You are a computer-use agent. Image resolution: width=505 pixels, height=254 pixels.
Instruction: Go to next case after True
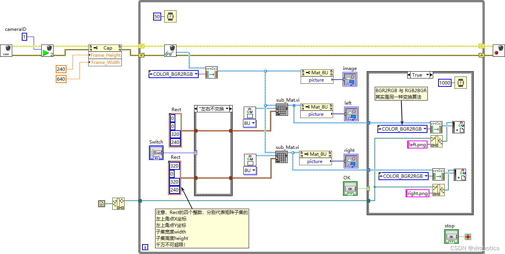pyautogui.click(x=432, y=75)
